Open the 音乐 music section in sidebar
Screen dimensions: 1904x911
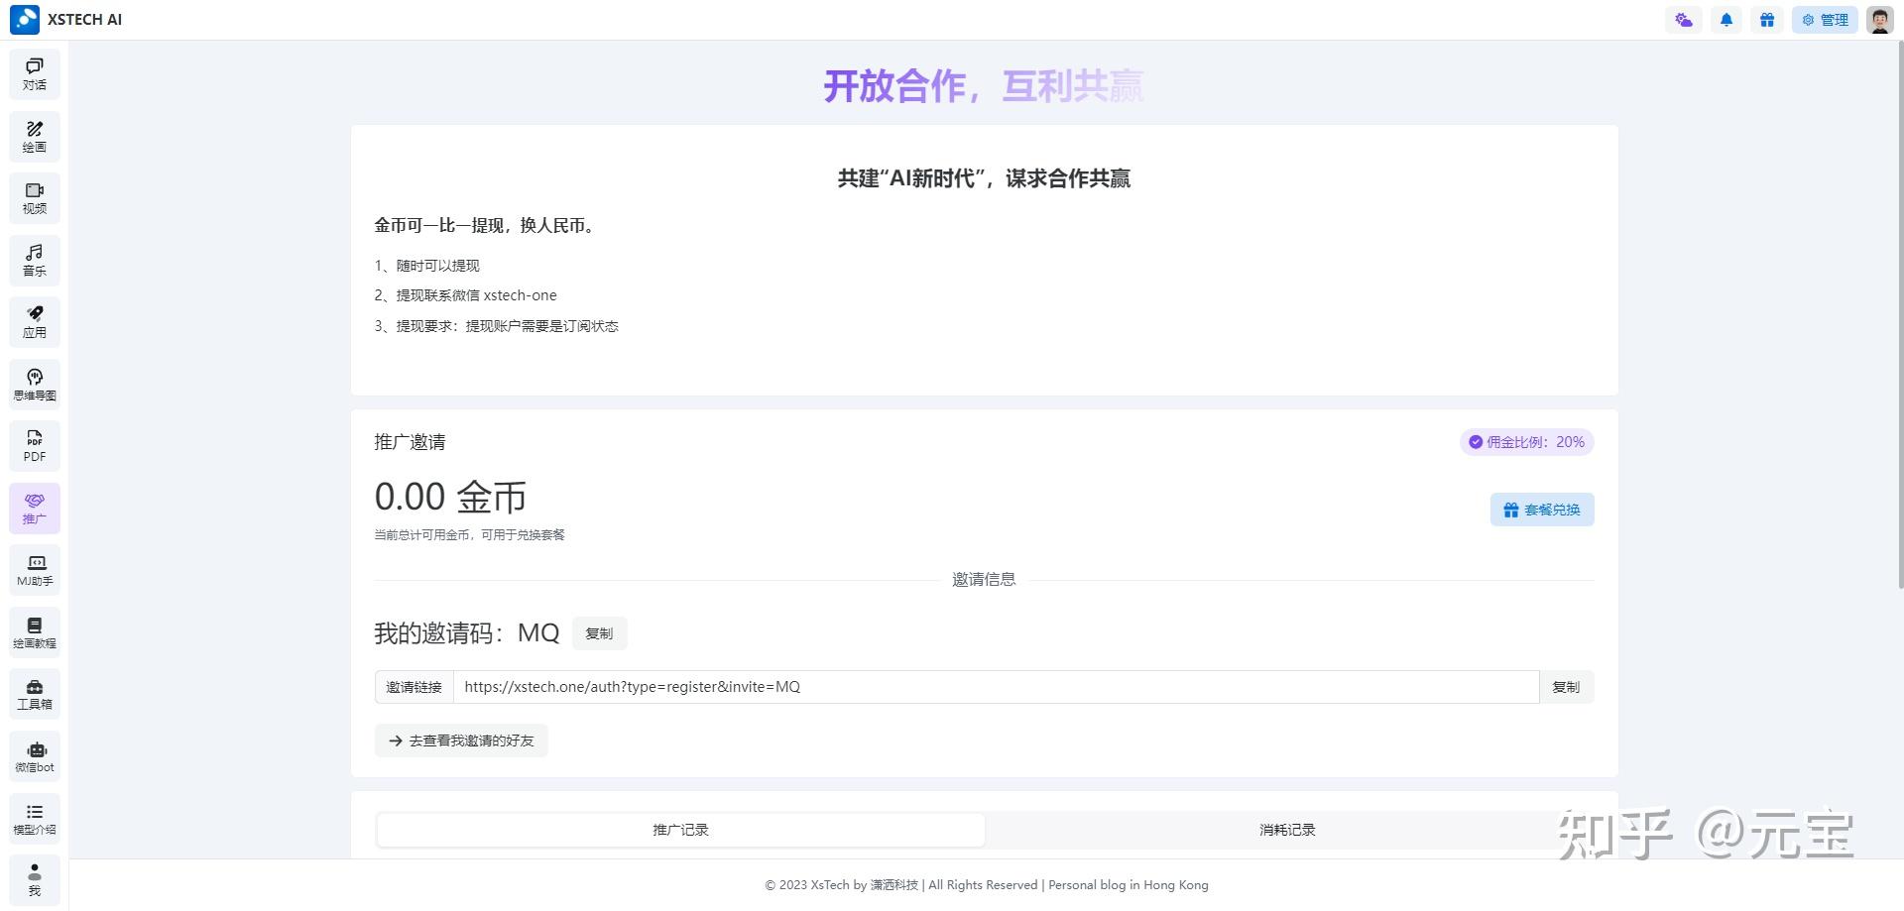(x=34, y=260)
